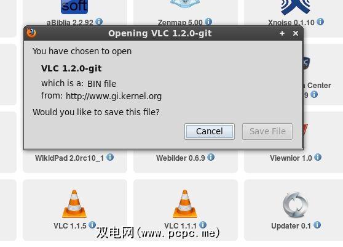The image size is (343, 247).
Task: Click the Firefox icon in dialog titlebar
Action: coord(31,33)
